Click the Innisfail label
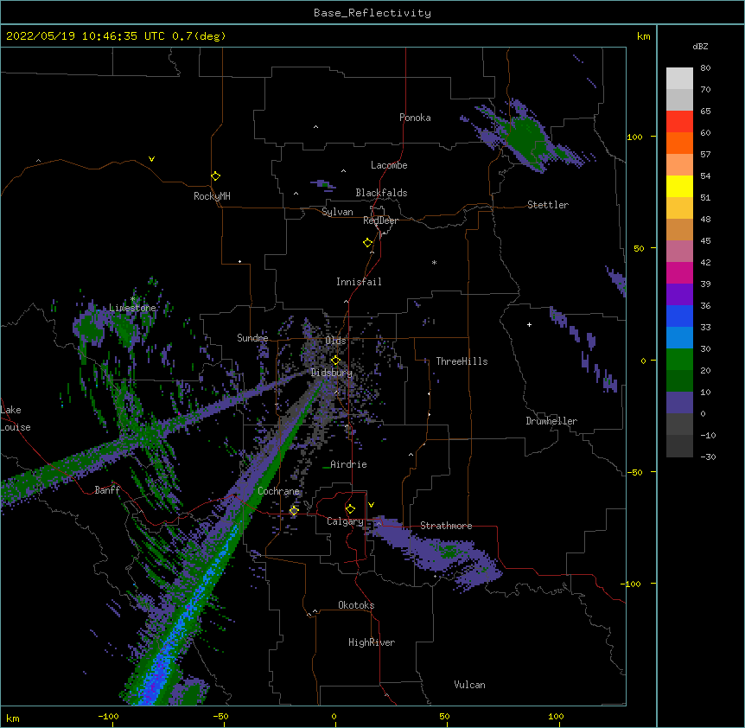This screenshot has width=745, height=728. (359, 282)
